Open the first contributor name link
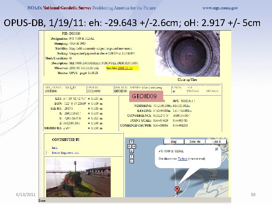 click(x=55, y=148)
